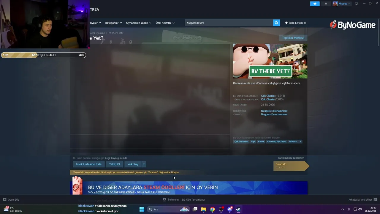
Task: Open weather widget 5°C Çok bulutlu
Action: [13, 209]
